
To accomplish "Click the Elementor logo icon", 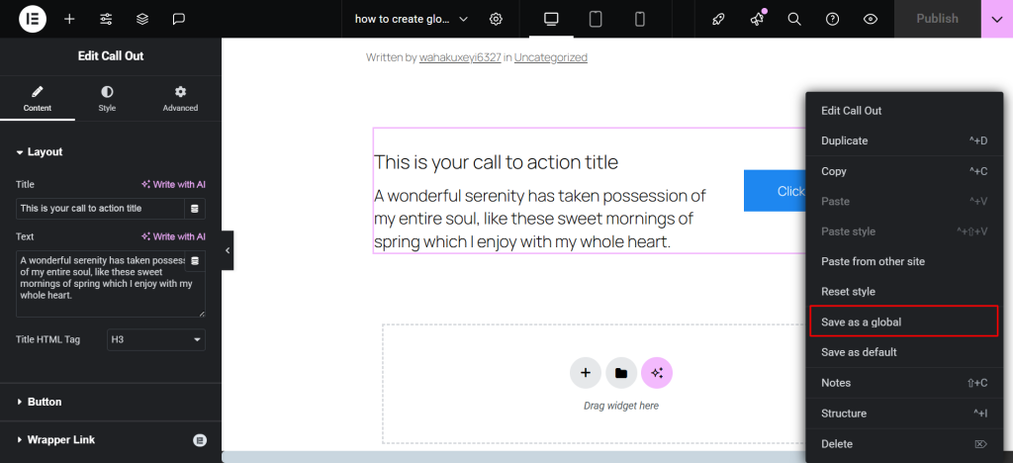I will pyautogui.click(x=32, y=19).
